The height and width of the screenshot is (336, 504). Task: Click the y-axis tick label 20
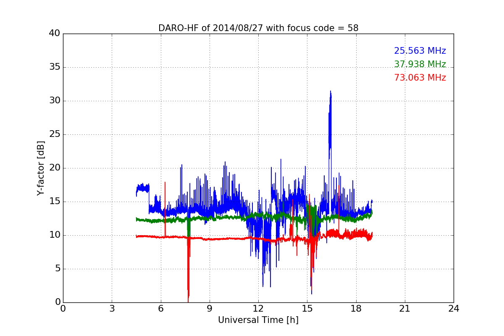pos(54,168)
